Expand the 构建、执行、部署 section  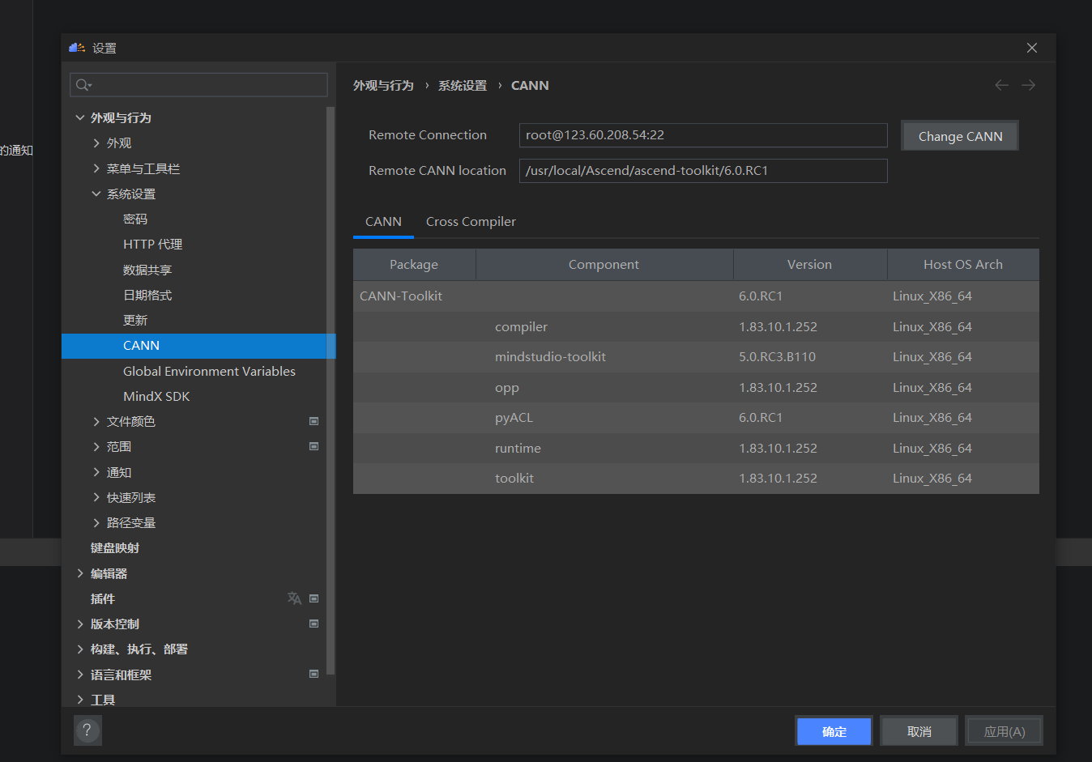tap(80, 649)
